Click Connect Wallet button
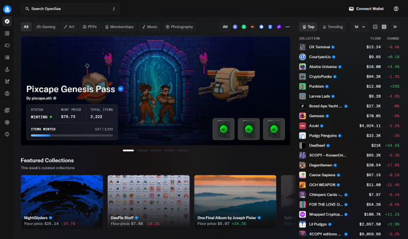This screenshot has height=239, width=408. coord(366,9)
